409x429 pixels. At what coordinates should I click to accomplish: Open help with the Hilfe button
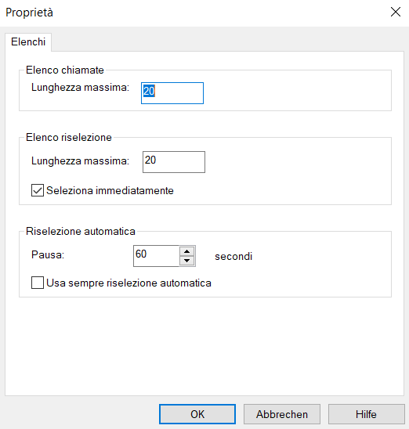(366, 414)
